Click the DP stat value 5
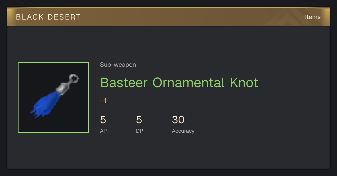Viewport: 337px width, 176px height. [139, 120]
